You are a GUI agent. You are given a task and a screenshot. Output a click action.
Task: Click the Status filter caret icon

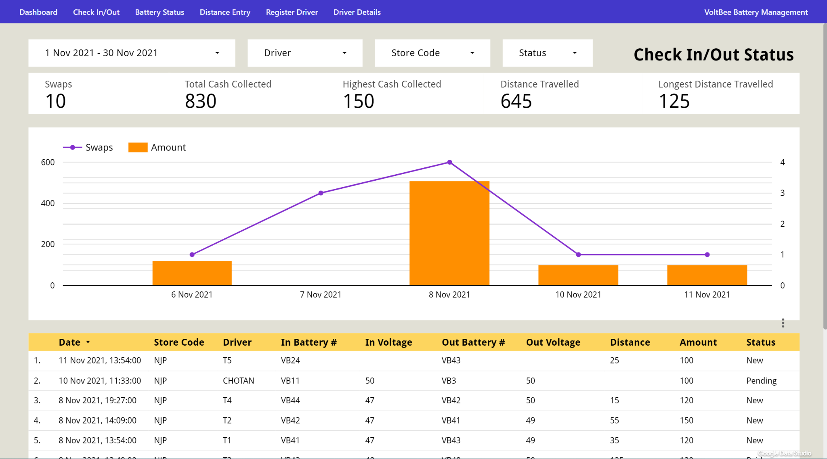tap(575, 53)
